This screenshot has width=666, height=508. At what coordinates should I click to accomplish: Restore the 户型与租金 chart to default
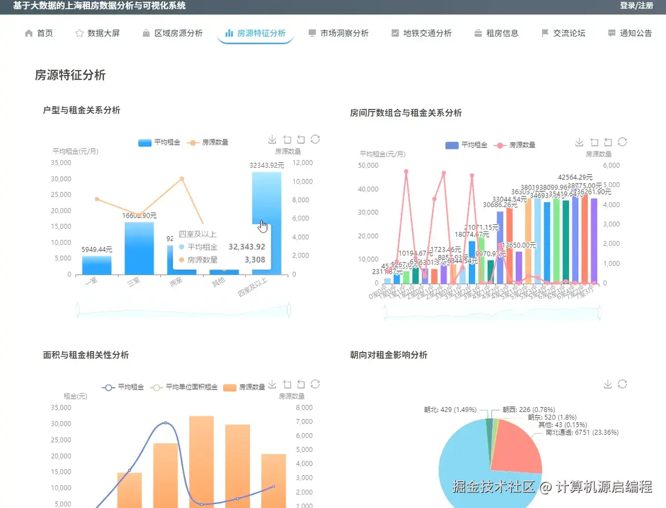pyautogui.click(x=315, y=139)
